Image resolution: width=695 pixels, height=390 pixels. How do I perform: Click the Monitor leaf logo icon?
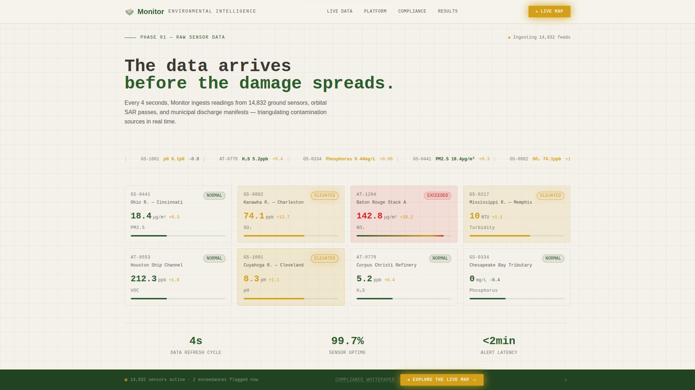click(x=130, y=12)
